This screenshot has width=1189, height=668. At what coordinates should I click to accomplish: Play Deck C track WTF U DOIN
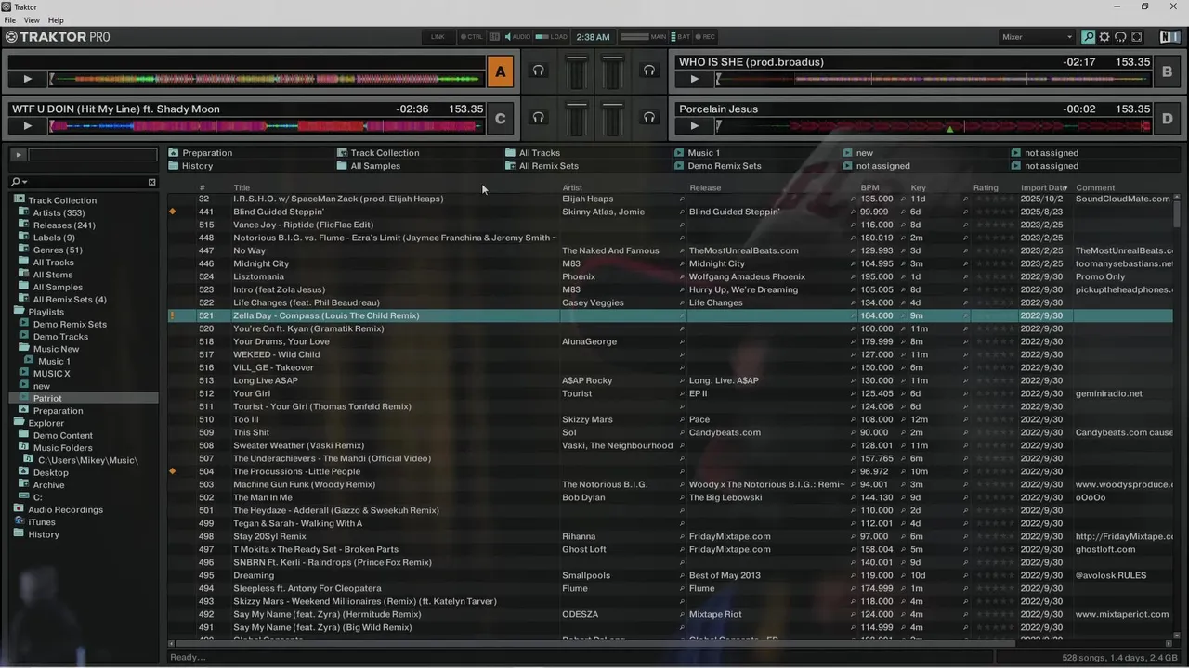point(27,125)
